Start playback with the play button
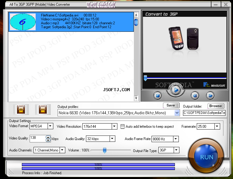This screenshot has height=179, width=233. tap(176, 90)
